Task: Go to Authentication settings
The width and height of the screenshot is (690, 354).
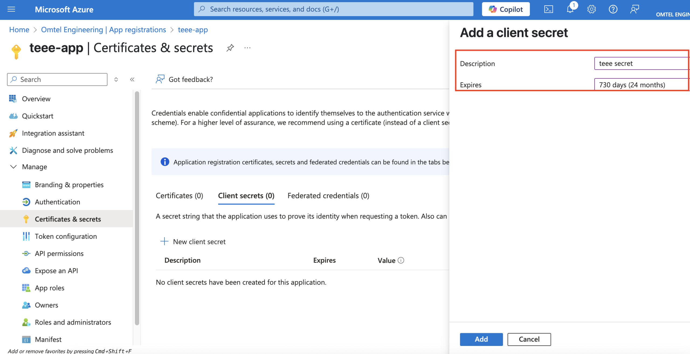Action: pyautogui.click(x=57, y=202)
